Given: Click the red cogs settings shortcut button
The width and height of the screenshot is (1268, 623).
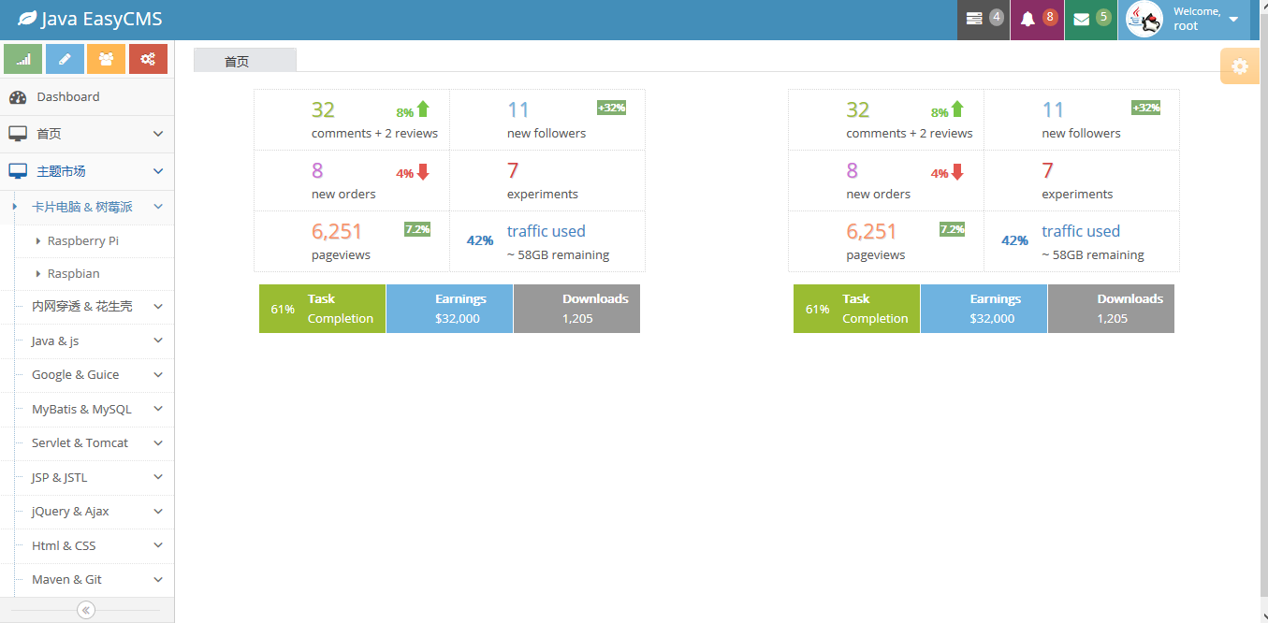Looking at the screenshot, I should click(148, 59).
